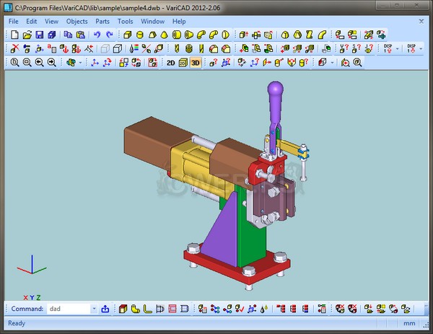Click into the Command input field
This screenshot has height=334, width=433.
[69, 309]
